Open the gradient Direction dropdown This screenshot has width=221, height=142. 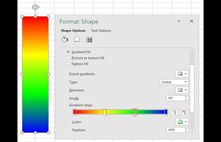[182, 90]
